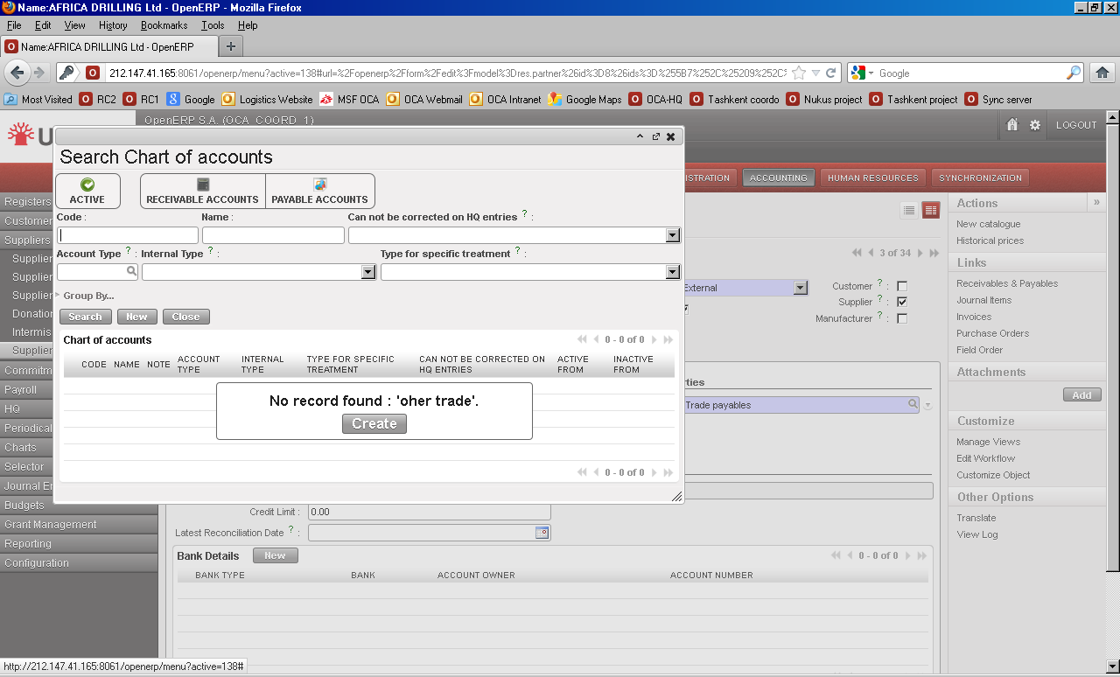Select the Payable Accounts filter icon

pyautogui.click(x=320, y=185)
